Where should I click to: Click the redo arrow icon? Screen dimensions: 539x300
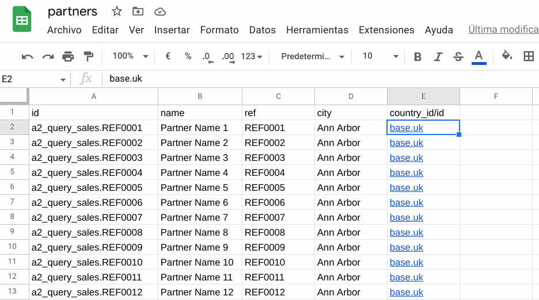[48, 57]
